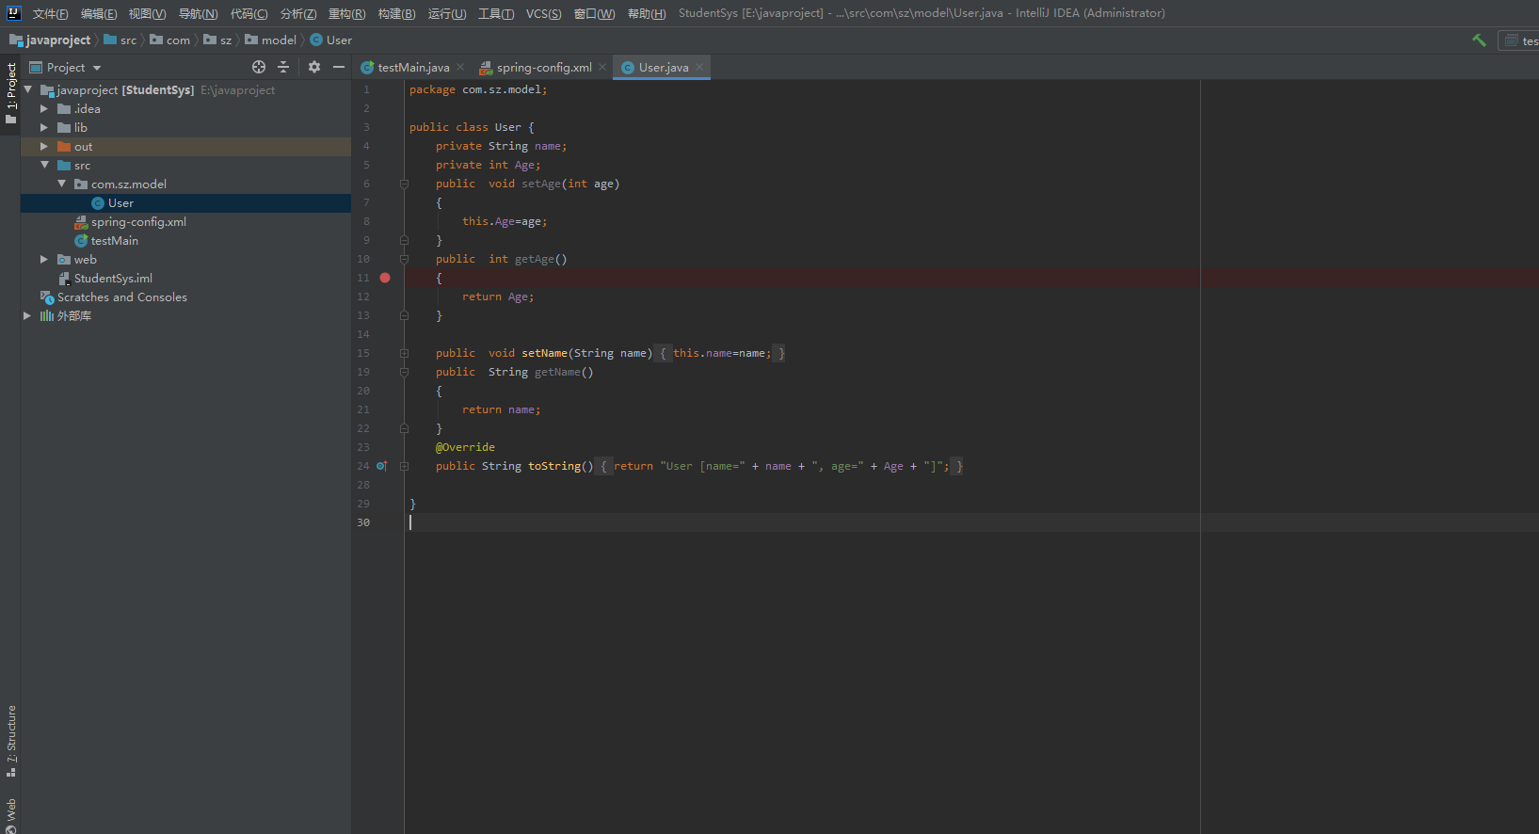
Task: Open the 工具(T) menu
Action: pos(496,13)
